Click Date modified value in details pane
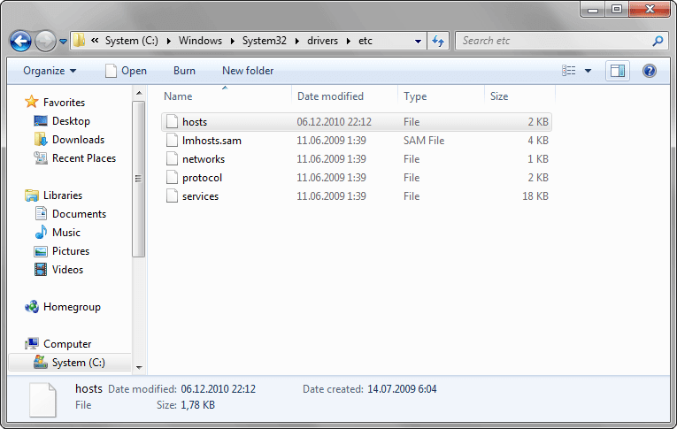677x429 pixels. tap(218, 389)
